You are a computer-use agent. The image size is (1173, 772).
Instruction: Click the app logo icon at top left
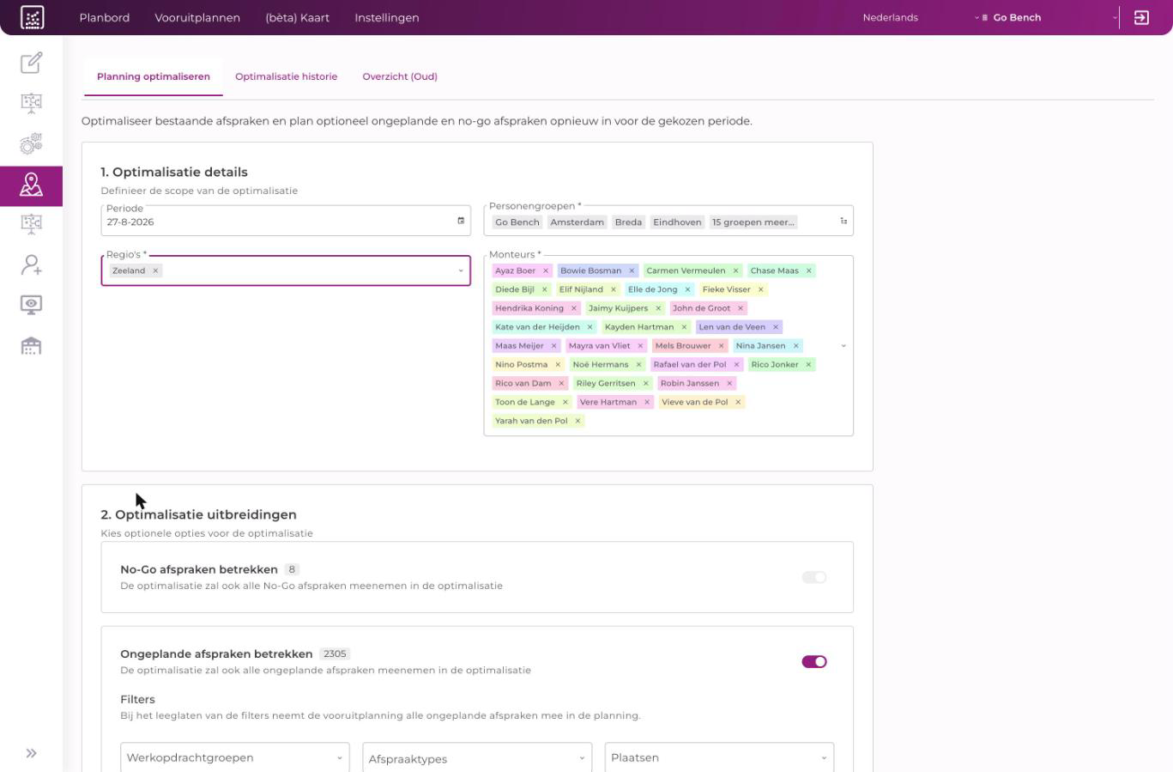(x=32, y=17)
